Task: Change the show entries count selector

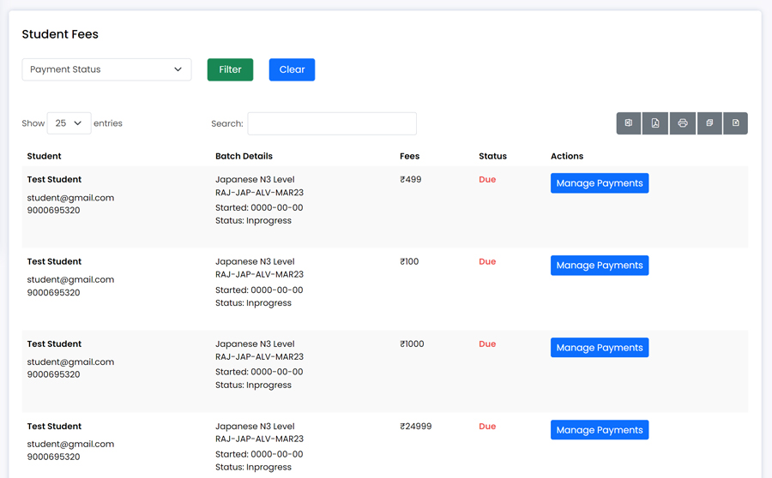Action: (69, 123)
